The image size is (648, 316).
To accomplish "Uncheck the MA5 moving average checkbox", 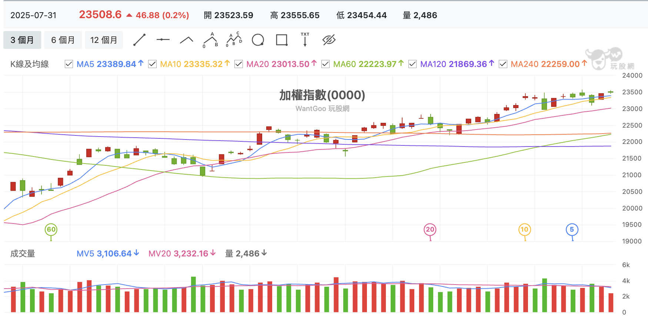I will tap(69, 64).
